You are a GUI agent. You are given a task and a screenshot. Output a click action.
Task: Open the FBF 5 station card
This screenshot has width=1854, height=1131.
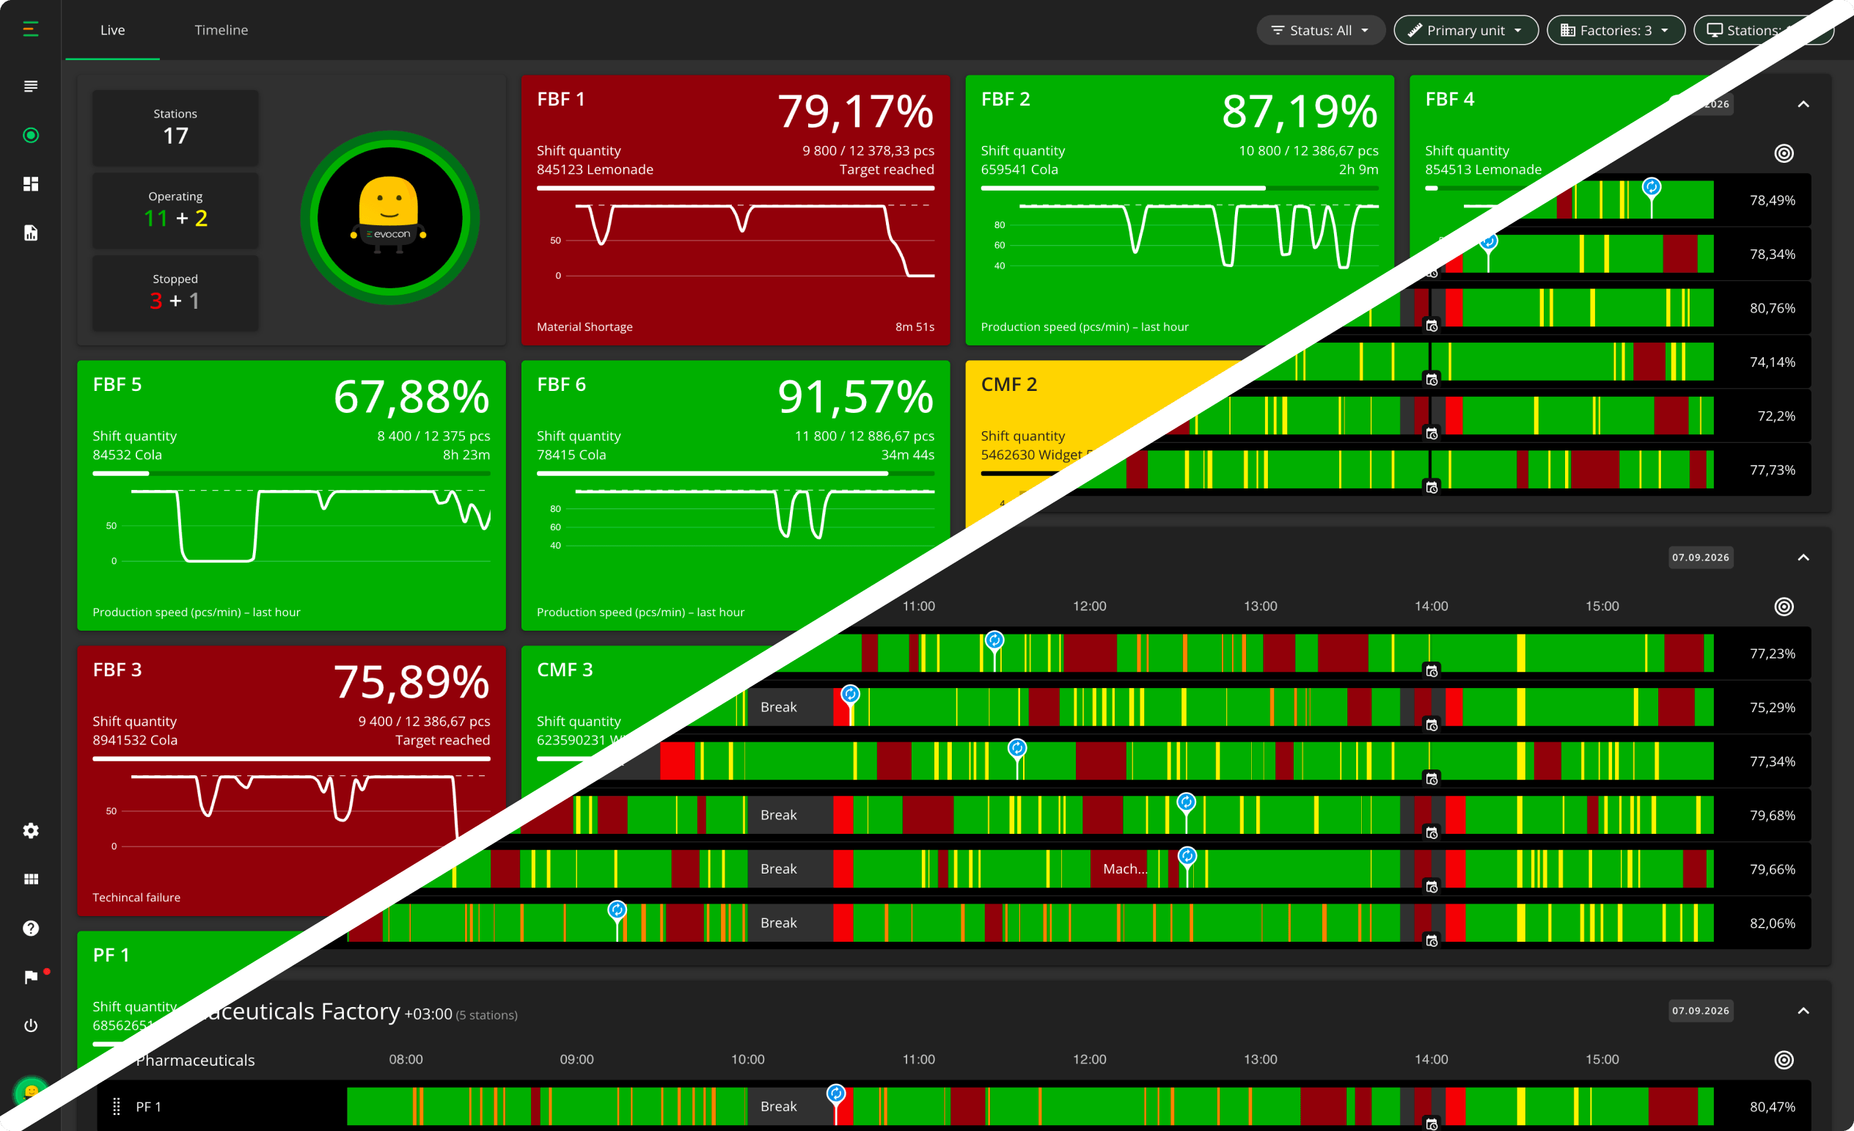[x=291, y=495]
